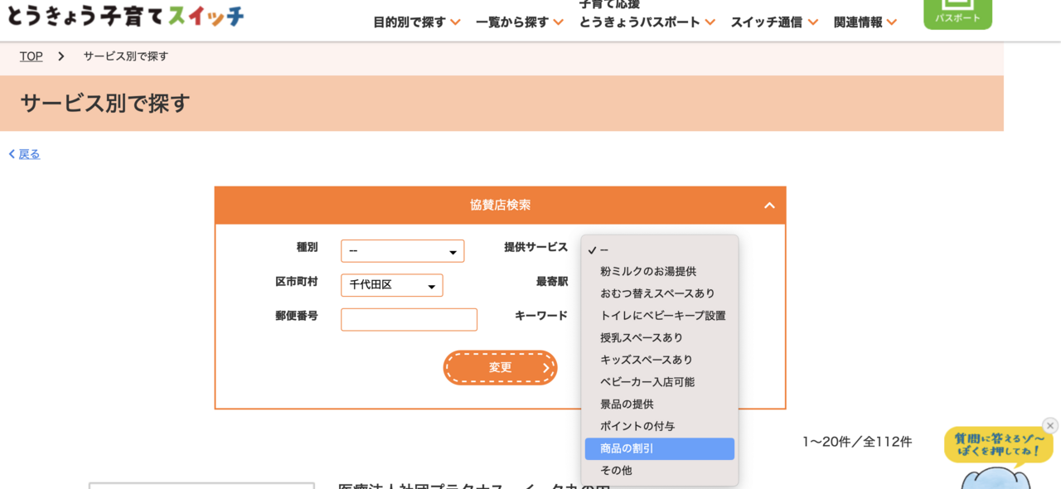Select おむつ替えスペースあり option
Image resolution: width=1061 pixels, height=489 pixels.
click(x=659, y=293)
